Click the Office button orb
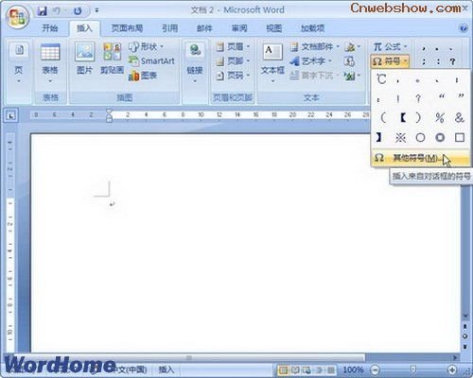Viewport: 473px width, 378px height. [x=17, y=16]
